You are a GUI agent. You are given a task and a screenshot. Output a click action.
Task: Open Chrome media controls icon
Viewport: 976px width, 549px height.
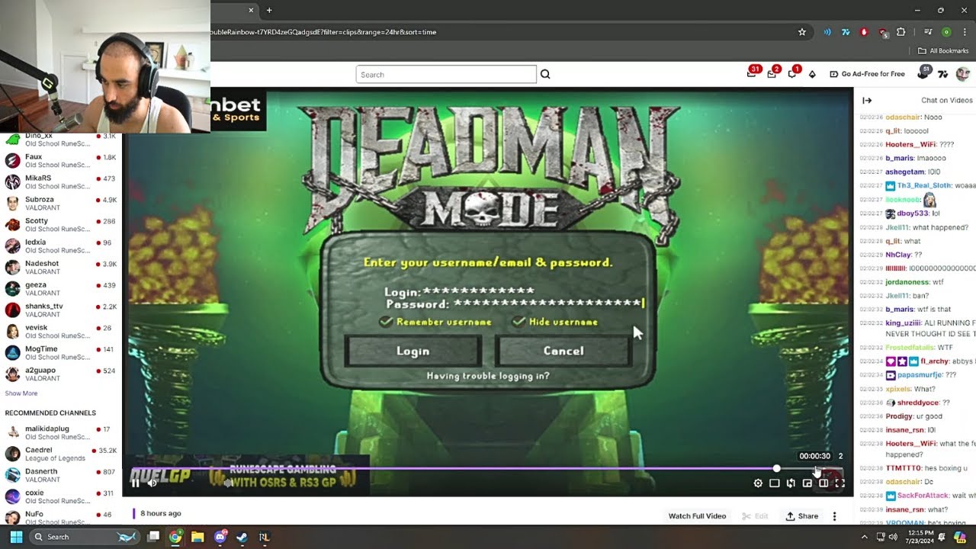[x=928, y=32]
